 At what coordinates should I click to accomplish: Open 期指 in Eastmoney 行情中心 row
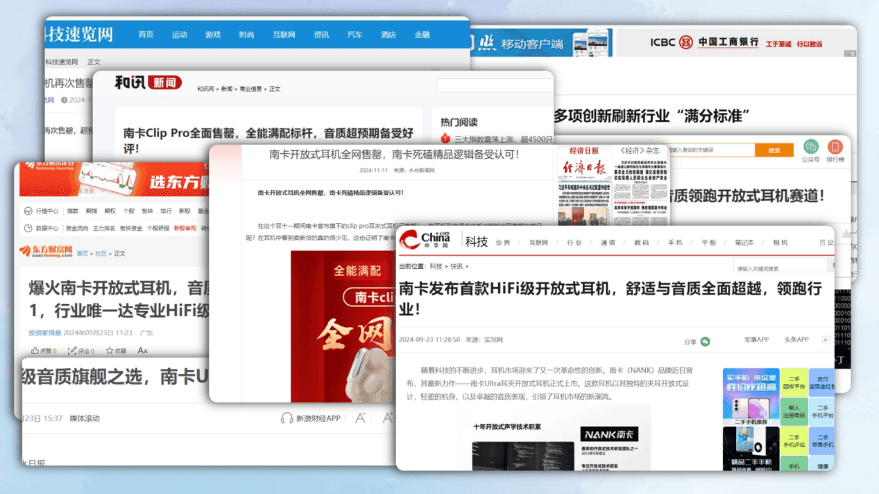(x=92, y=211)
